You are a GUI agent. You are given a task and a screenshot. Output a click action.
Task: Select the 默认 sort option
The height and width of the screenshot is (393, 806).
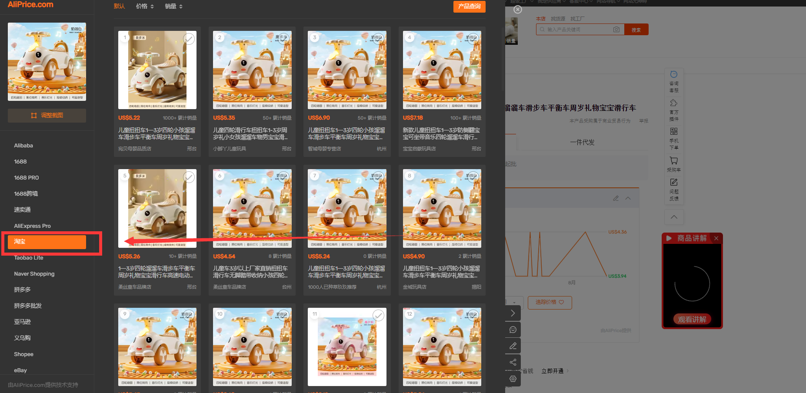(119, 7)
